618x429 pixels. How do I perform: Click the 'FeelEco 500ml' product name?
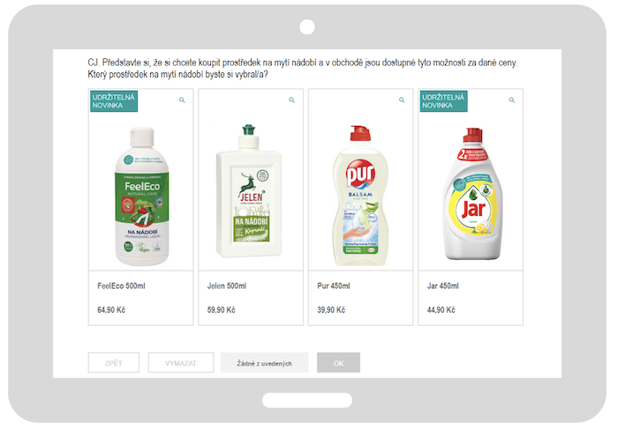click(122, 286)
